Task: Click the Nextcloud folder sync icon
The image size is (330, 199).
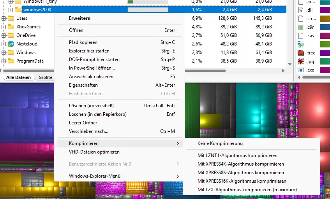Action: [11, 44]
